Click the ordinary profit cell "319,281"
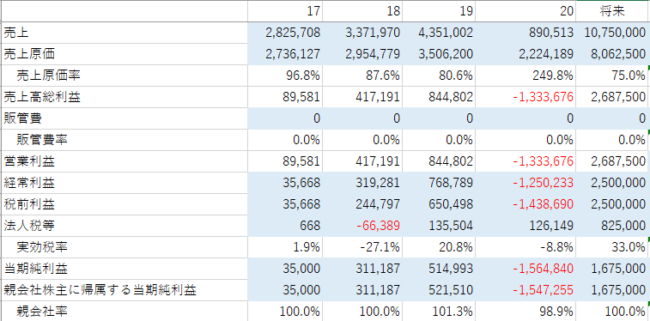650x321 pixels. (361, 183)
